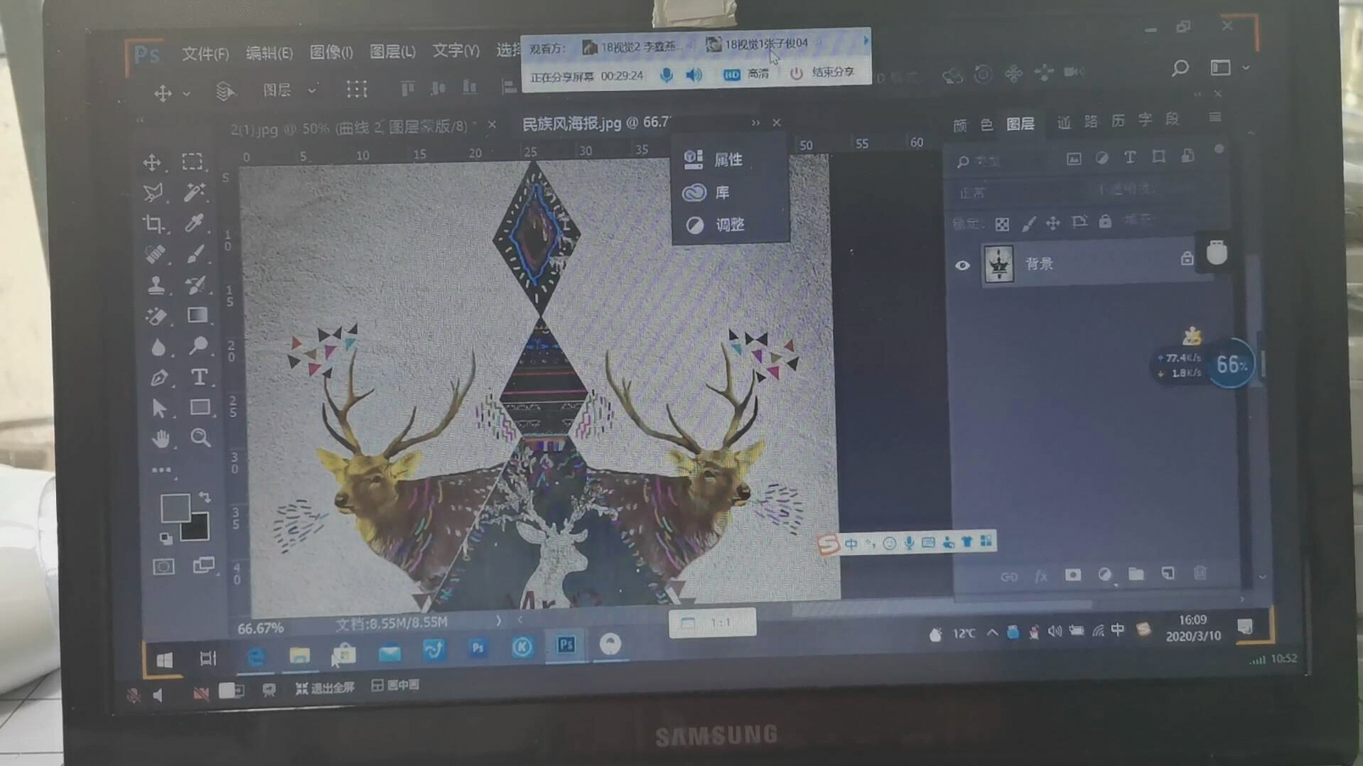Hide the 背景 layer visibility

point(962,265)
